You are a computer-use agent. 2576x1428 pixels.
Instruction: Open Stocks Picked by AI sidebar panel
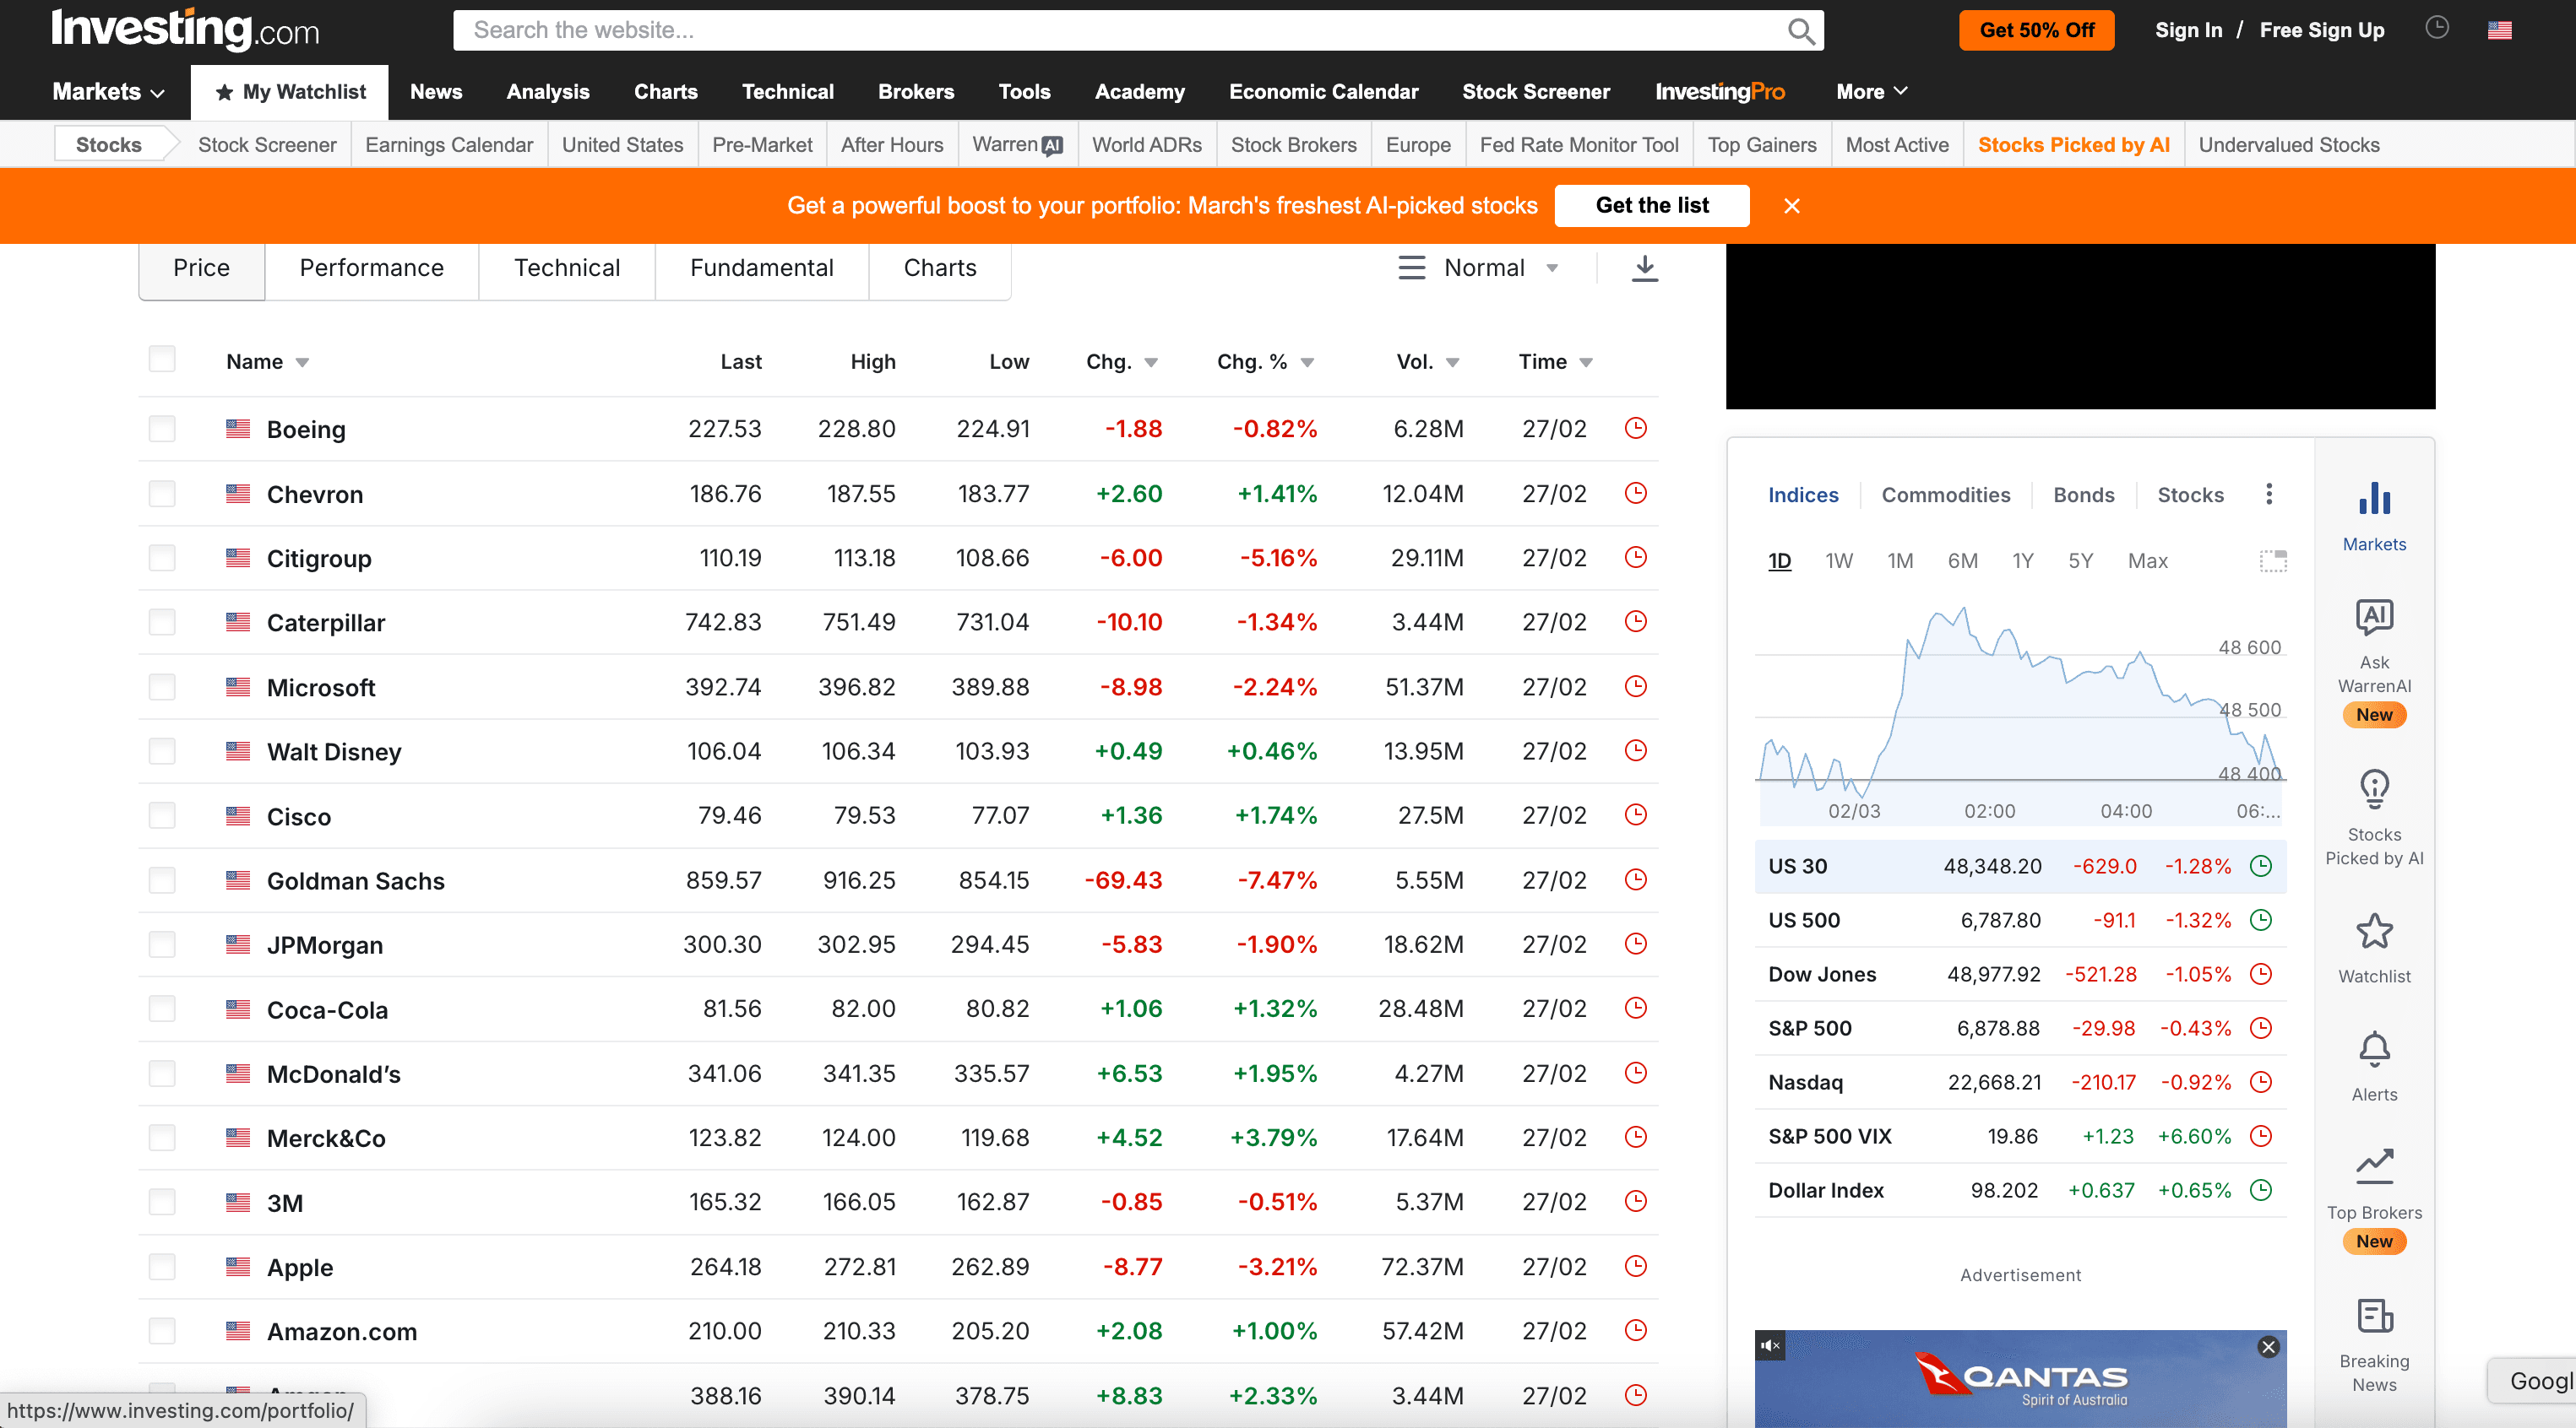click(2375, 789)
